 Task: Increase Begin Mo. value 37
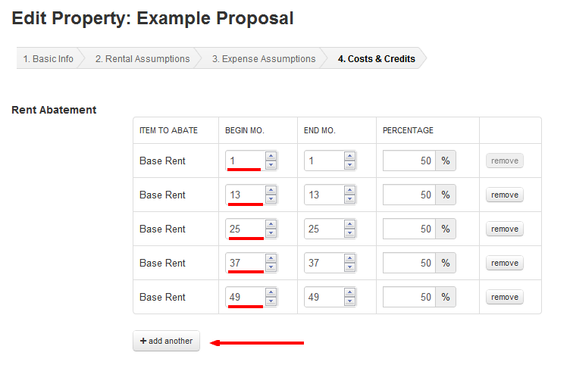[271, 258]
